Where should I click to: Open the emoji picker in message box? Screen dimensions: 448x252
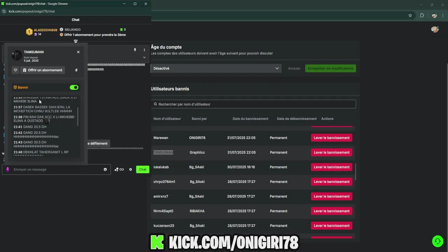point(105,169)
